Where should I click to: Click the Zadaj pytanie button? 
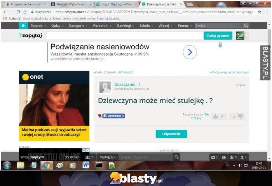(218, 36)
